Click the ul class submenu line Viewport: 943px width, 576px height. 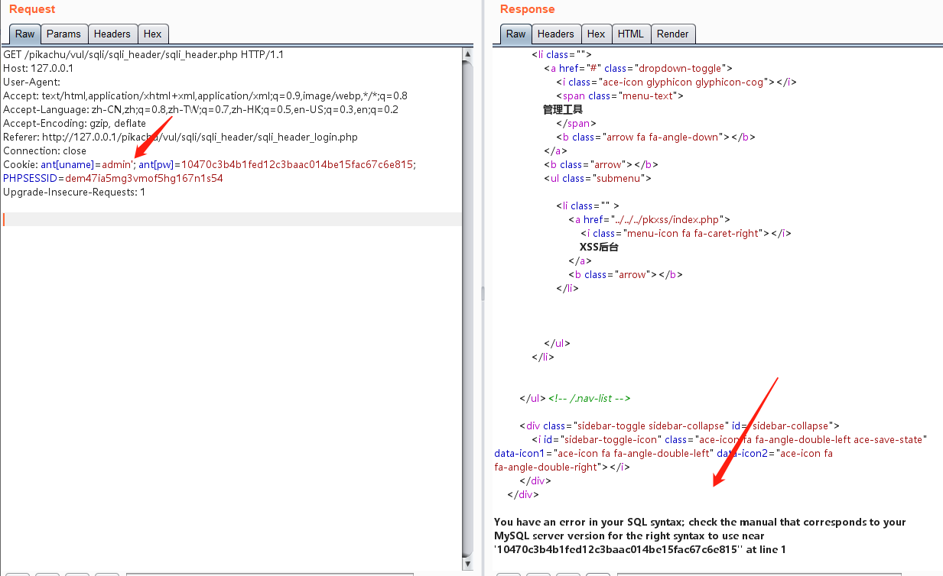(x=597, y=178)
